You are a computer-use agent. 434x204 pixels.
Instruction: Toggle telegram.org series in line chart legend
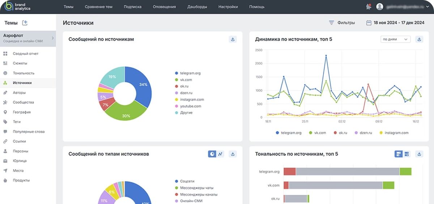(288, 133)
